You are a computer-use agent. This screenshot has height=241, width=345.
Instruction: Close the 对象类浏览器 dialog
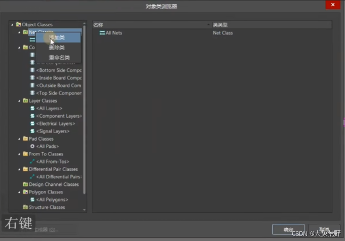point(333,5)
